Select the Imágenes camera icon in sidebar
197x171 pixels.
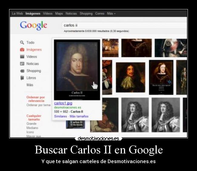[x=22, y=50]
